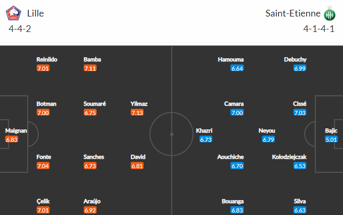Screen dimensions: 343x215
Task: Select player Soumaré on the pitch
Action: click(x=95, y=104)
